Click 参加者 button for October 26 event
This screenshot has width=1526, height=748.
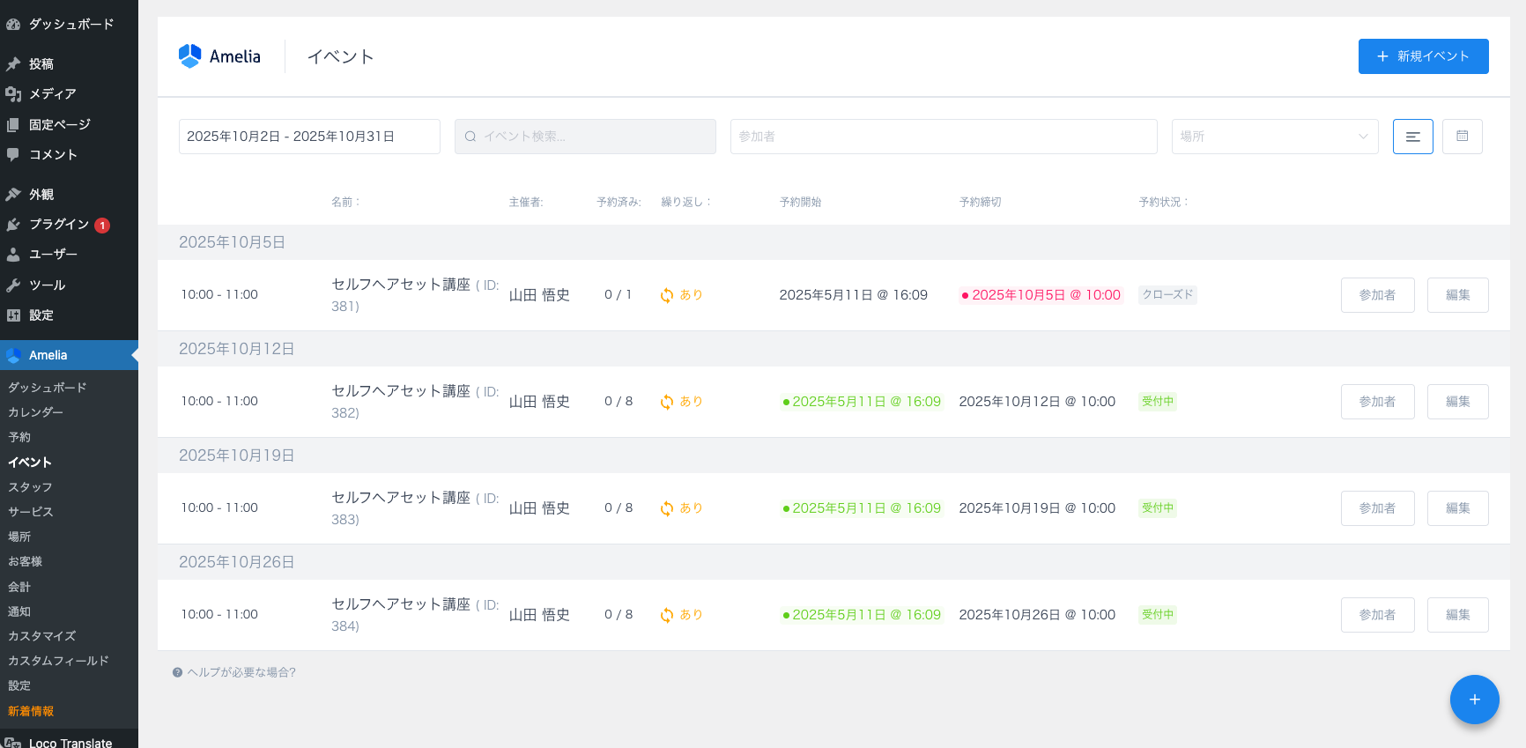tap(1377, 615)
